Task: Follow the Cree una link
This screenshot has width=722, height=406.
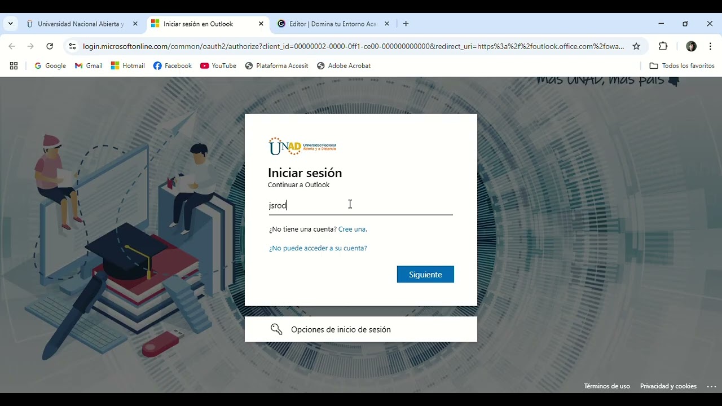Action: coord(352,230)
